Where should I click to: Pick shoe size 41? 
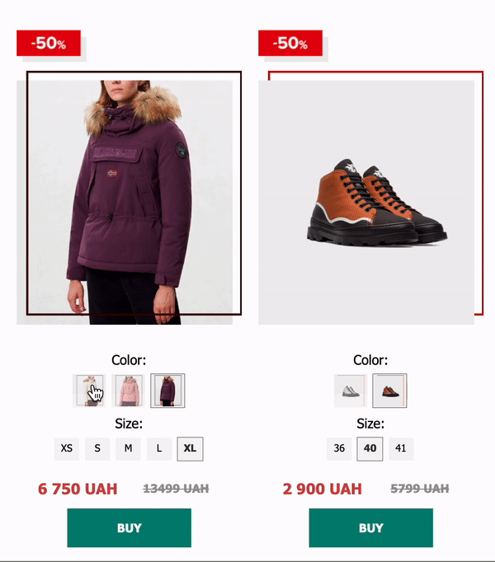401,449
